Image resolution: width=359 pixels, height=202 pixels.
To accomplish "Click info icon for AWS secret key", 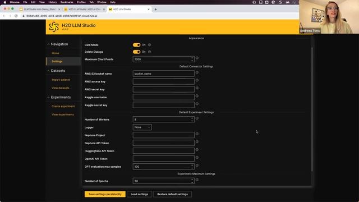I will point(197,88).
